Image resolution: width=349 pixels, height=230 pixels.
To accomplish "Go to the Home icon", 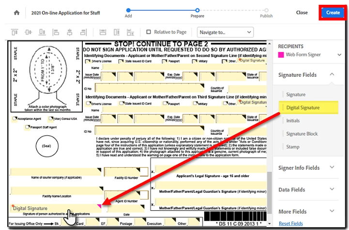I will pyautogui.click(x=17, y=13).
